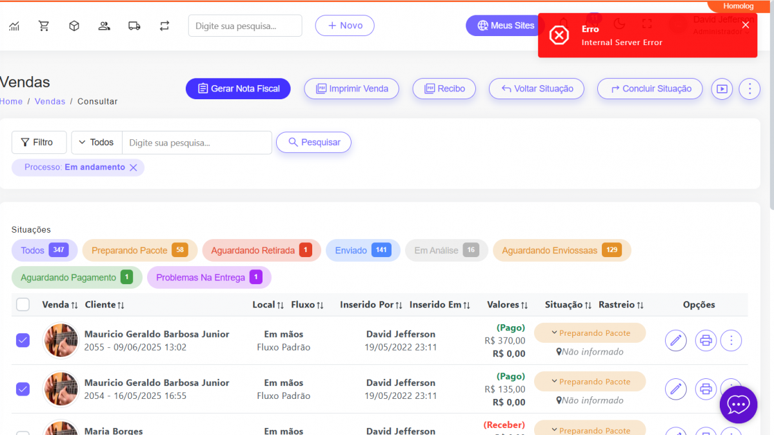
Task: Open the delivery truck icon in navbar
Action: (134, 26)
